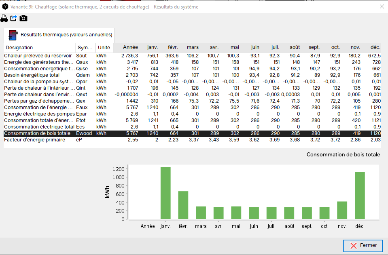388x255 pixels.
Task: Click the nov. bar in the chart
Action: pyautogui.click(x=342, y=210)
